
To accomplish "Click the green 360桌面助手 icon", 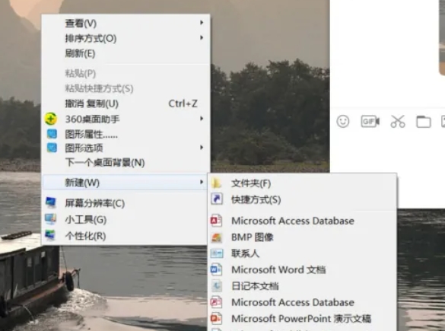I will coord(51,119).
